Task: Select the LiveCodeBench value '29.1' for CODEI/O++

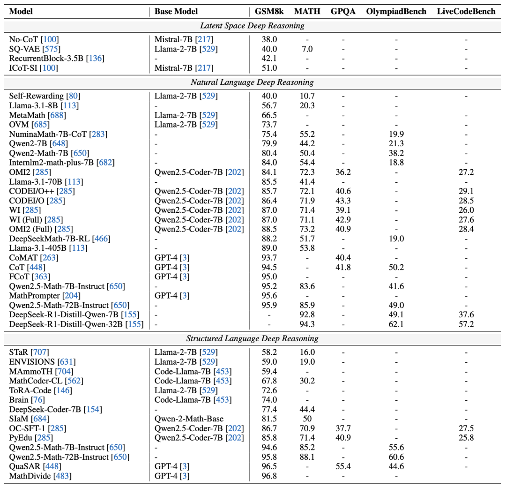Action: click(x=466, y=191)
